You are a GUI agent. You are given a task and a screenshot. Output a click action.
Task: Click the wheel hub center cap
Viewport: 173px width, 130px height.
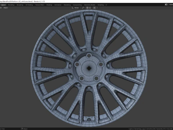point(89,68)
